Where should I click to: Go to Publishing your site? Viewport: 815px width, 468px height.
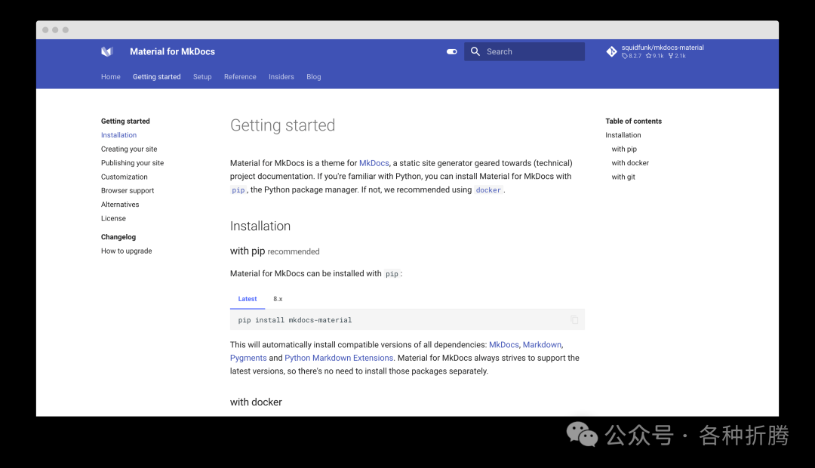[x=132, y=163]
